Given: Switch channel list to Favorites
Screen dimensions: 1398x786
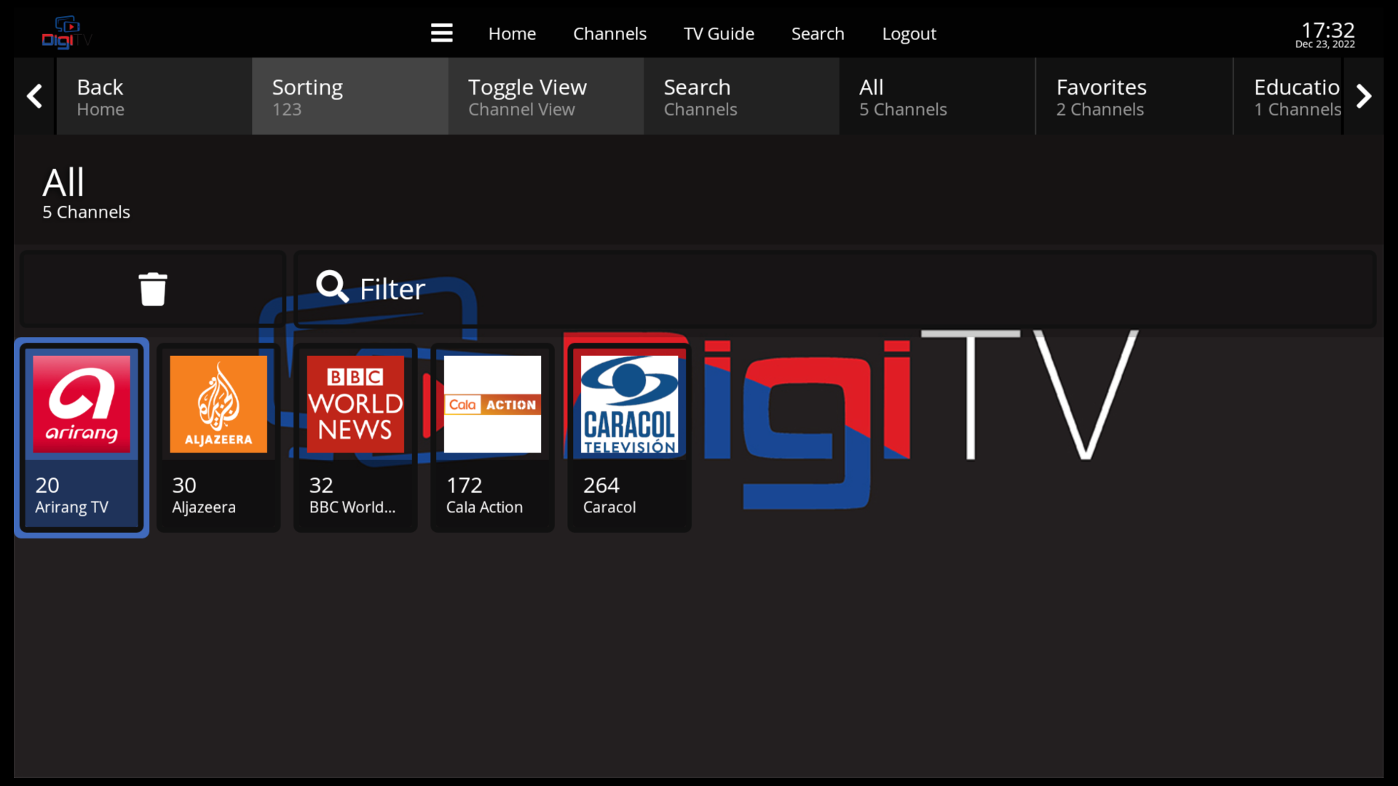Looking at the screenshot, I should coord(1133,96).
